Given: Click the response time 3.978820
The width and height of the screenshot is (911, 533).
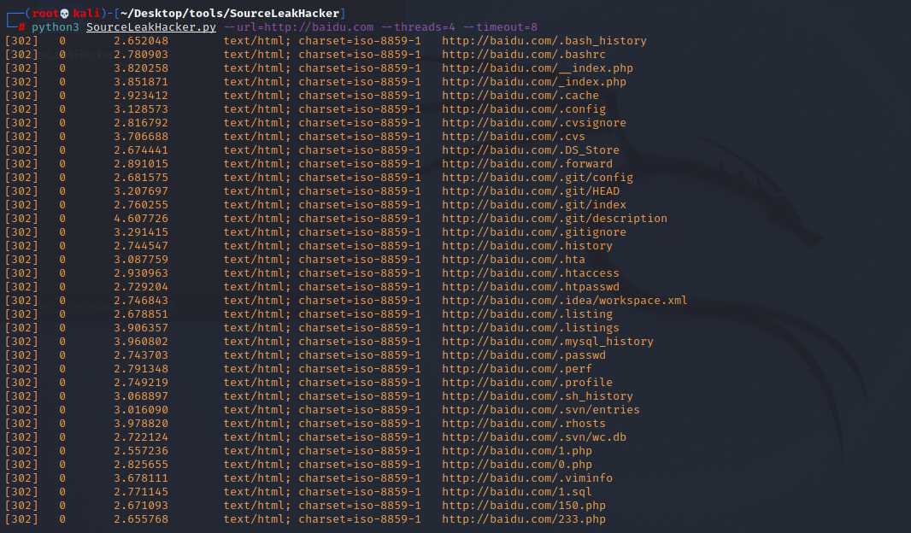Looking at the screenshot, I should pyautogui.click(x=141, y=424).
